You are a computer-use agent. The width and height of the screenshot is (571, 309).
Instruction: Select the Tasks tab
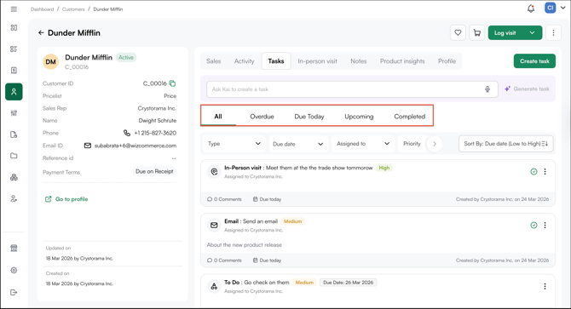point(276,61)
